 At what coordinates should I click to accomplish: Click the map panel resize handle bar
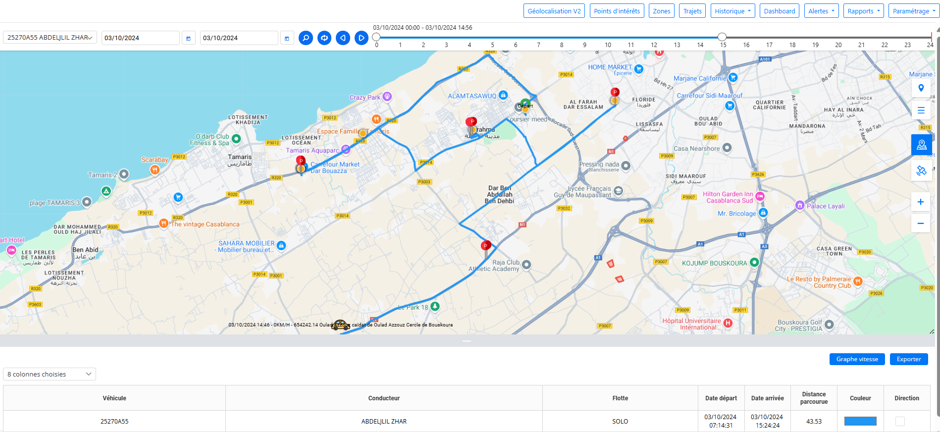[x=467, y=341]
